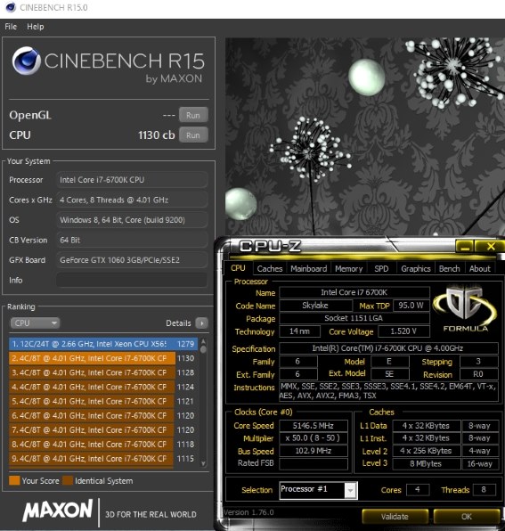Click the Info input field
Viewport: 505px width, 531px height.
click(132, 280)
